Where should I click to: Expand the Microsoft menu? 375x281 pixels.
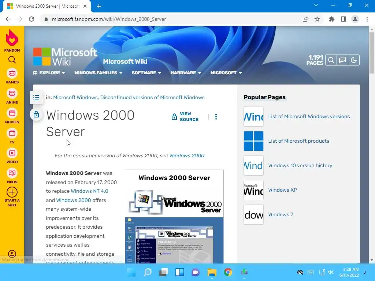click(226, 73)
